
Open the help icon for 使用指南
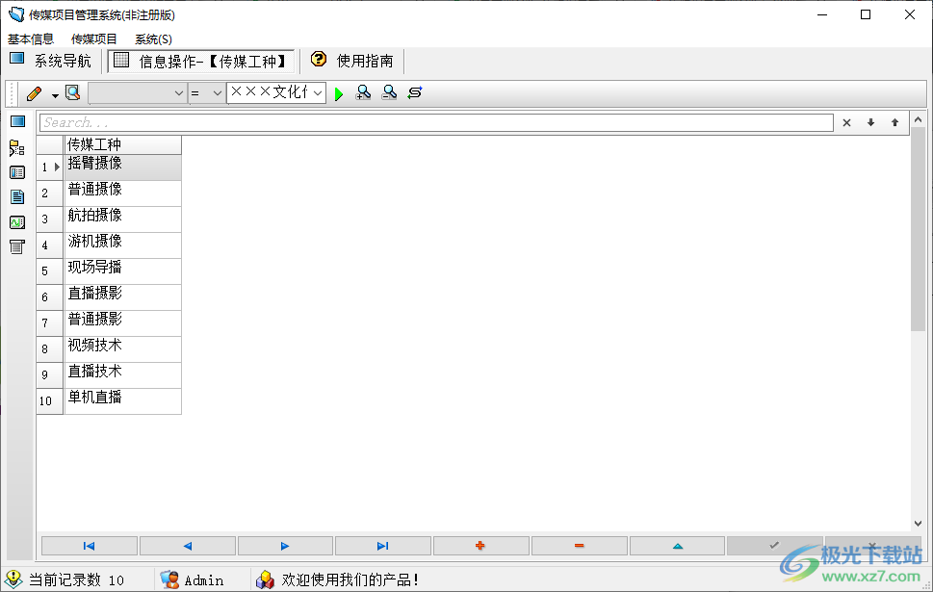pyautogui.click(x=319, y=60)
